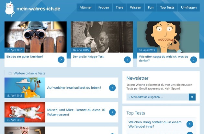Open arrow beside 'Wie offen sagst du wirklich'
Screen dimensions: 204x134
194,60
